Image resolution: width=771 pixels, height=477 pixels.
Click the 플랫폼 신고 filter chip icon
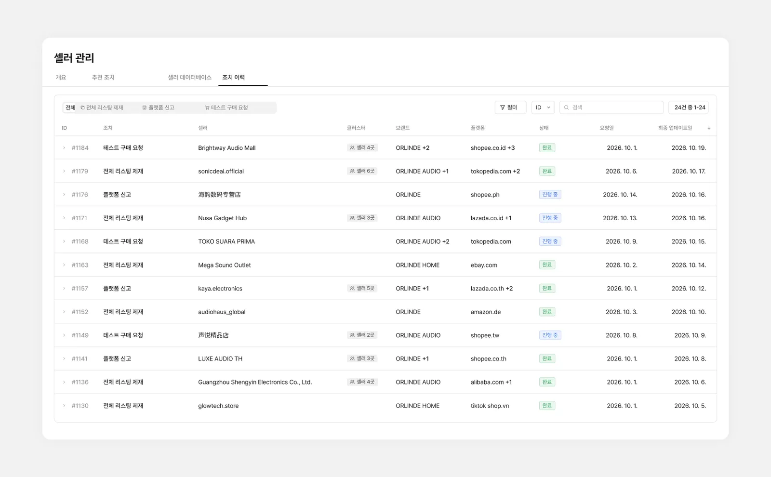click(x=144, y=107)
